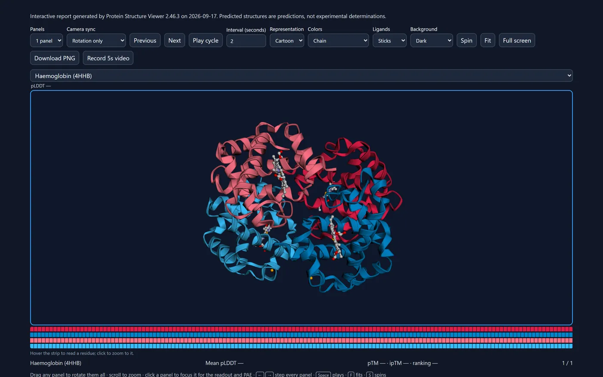Click the Previous button
603x377 pixels.
tap(145, 41)
